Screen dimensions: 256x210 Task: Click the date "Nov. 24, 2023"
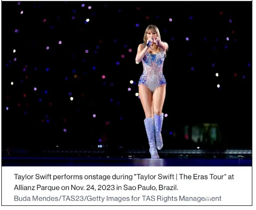tap(92, 187)
